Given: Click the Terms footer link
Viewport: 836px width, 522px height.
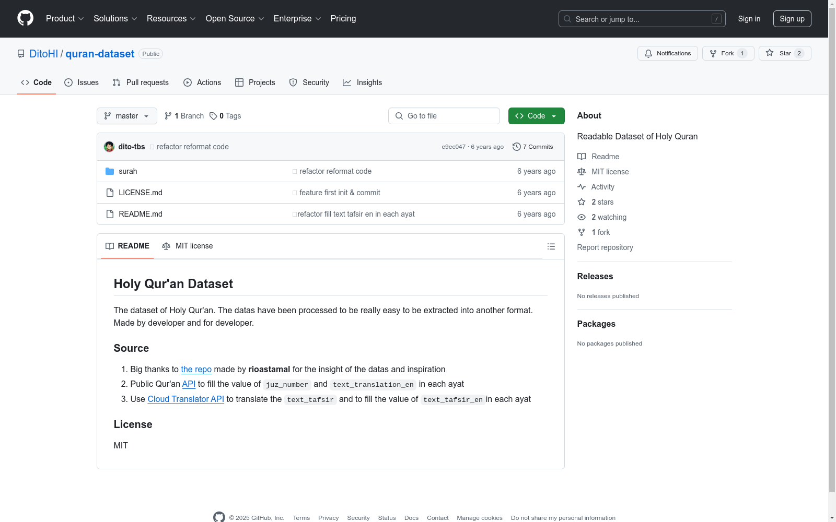Looking at the screenshot, I should pos(301,518).
